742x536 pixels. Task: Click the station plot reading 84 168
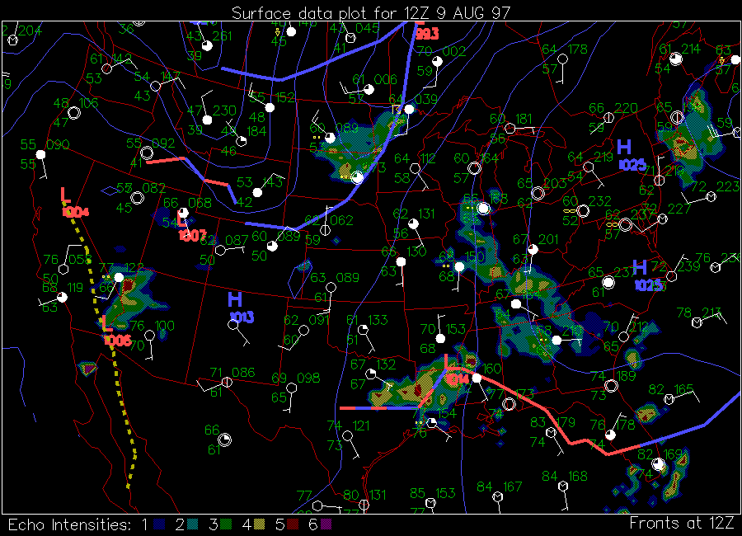(x=564, y=485)
